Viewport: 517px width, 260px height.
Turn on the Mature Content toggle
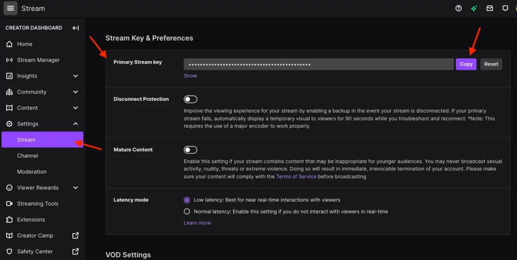[x=191, y=150]
